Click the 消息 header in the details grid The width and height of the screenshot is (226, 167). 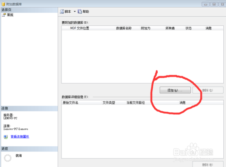coord(183,103)
